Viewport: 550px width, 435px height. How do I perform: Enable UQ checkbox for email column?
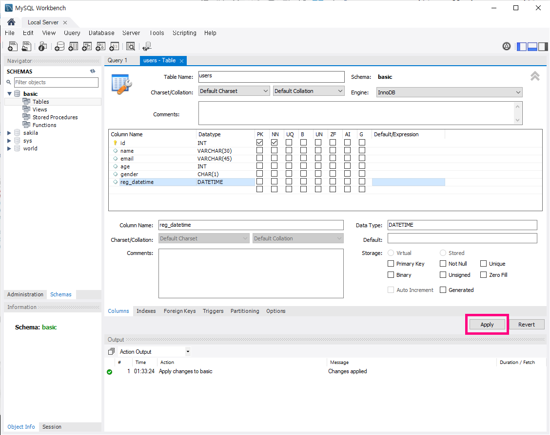[x=289, y=158]
